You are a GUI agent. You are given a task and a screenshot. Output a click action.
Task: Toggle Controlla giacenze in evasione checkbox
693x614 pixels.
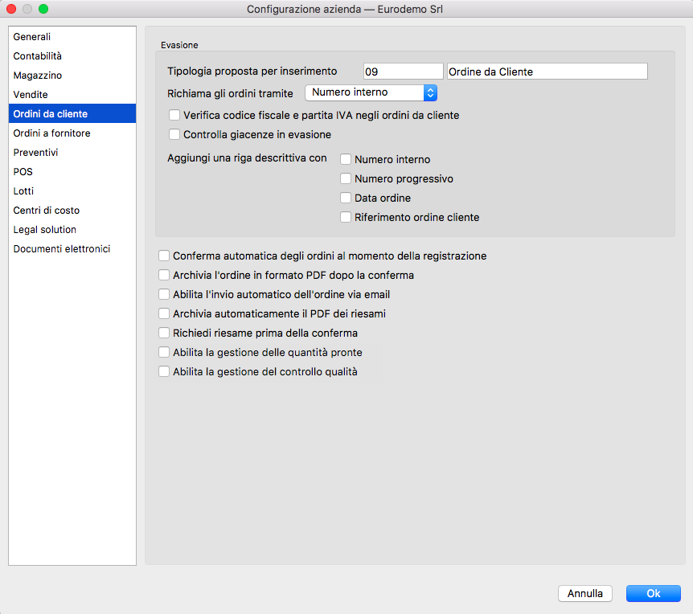pyautogui.click(x=174, y=134)
